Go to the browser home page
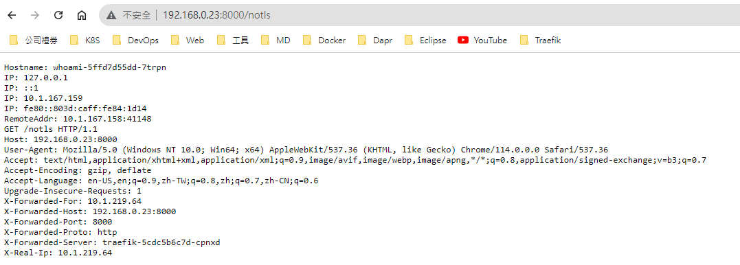 tap(82, 15)
